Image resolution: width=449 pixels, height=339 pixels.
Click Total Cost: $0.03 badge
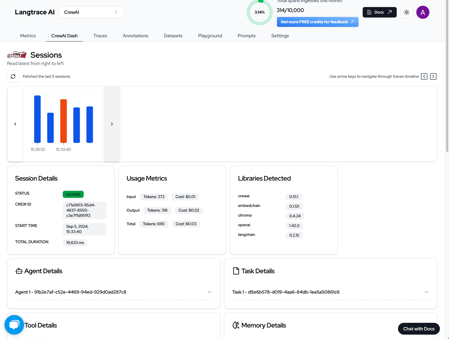coord(186,224)
